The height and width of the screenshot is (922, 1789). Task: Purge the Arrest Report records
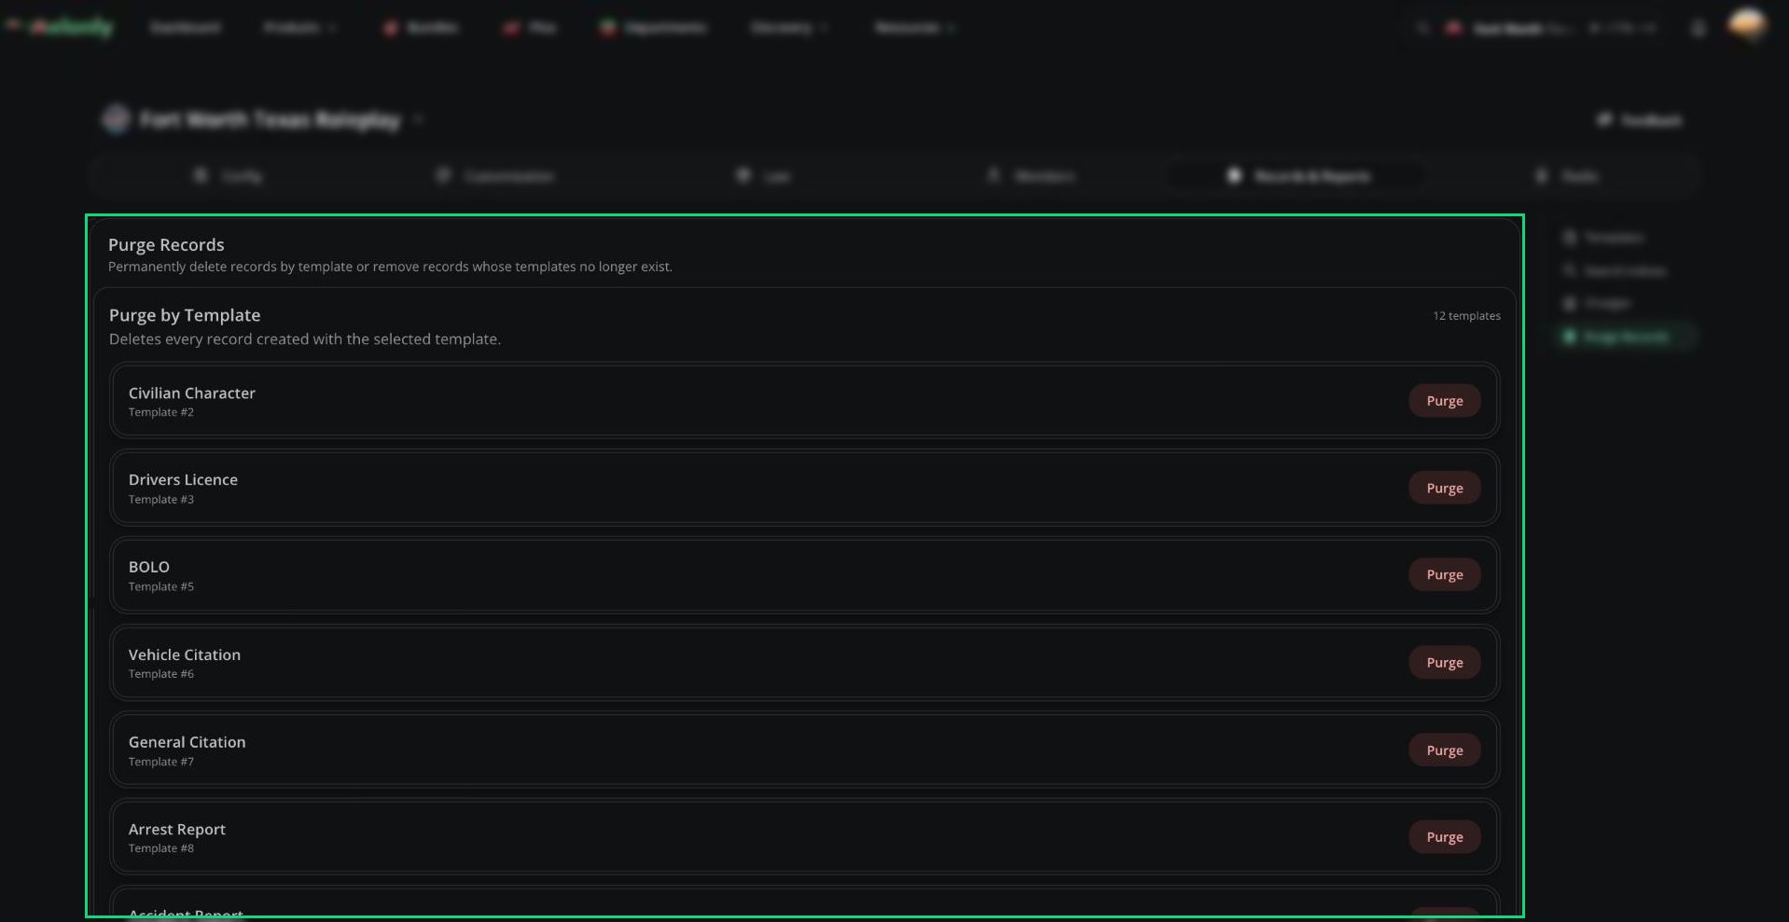(1444, 836)
